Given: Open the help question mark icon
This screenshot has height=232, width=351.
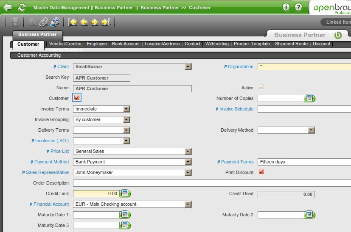Looking at the screenshot, I should pos(298,7).
